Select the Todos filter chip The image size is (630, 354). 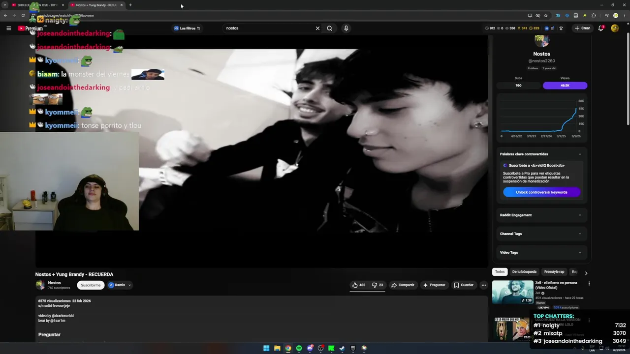click(x=500, y=272)
